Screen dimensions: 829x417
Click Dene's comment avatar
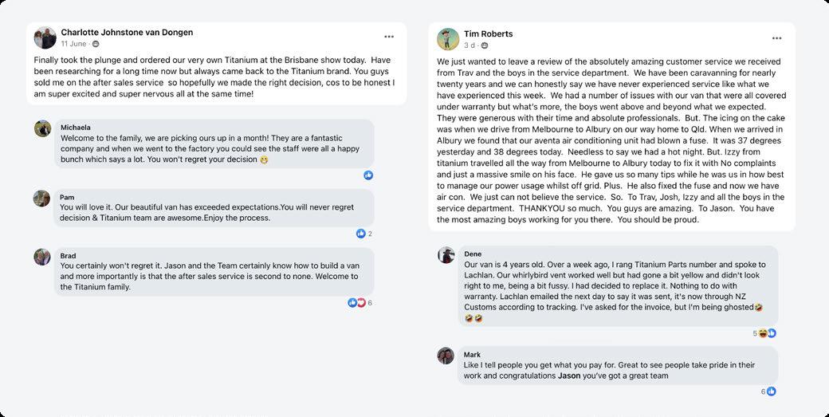(446, 255)
